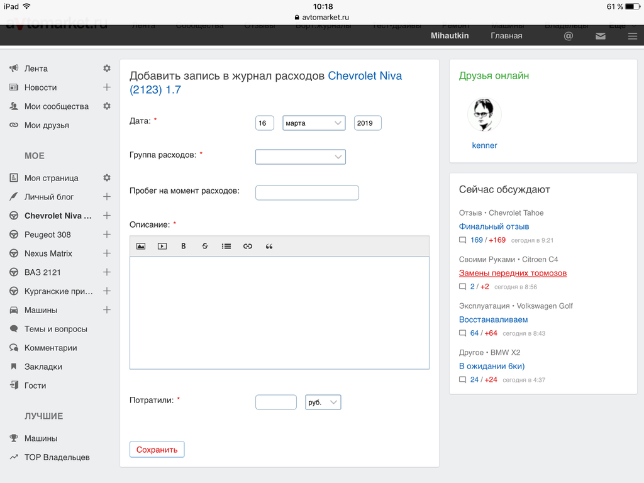Click the Потратили amount field
The width and height of the screenshot is (644, 483).
click(276, 402)
